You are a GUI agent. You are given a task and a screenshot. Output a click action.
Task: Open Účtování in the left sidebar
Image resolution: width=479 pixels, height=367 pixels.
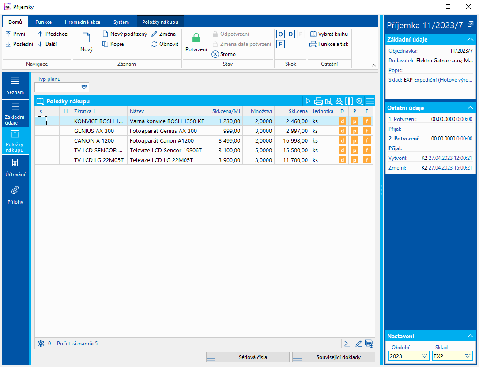point(15,168)
